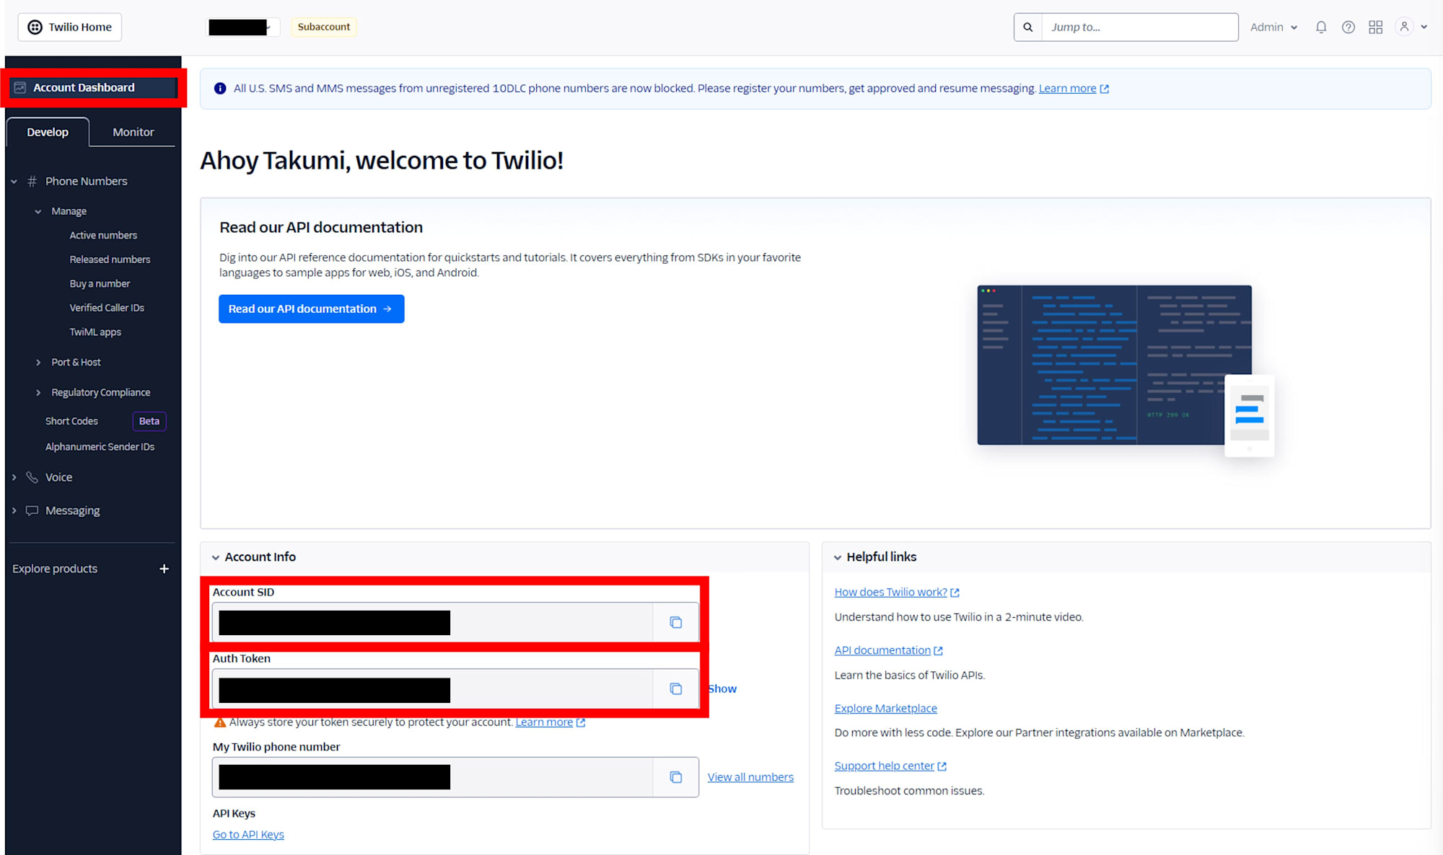The width and height of the screenshot is (1443, 855).
Task: Collapse the Helpful links panel
Action: pyautogui.click(x=838, y=557)
